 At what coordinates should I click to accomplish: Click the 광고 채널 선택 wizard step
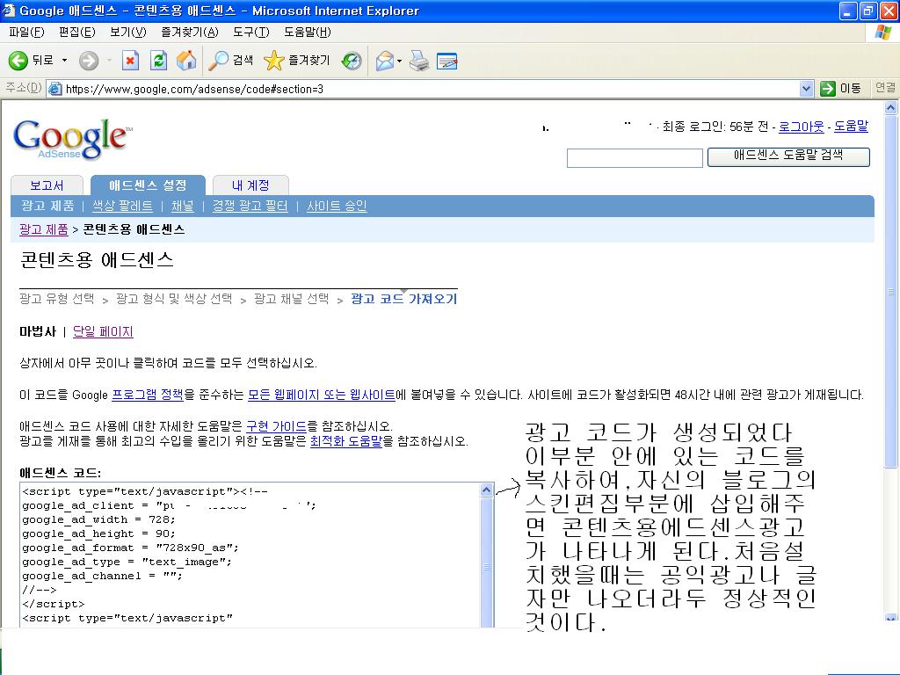pos(292,299)
